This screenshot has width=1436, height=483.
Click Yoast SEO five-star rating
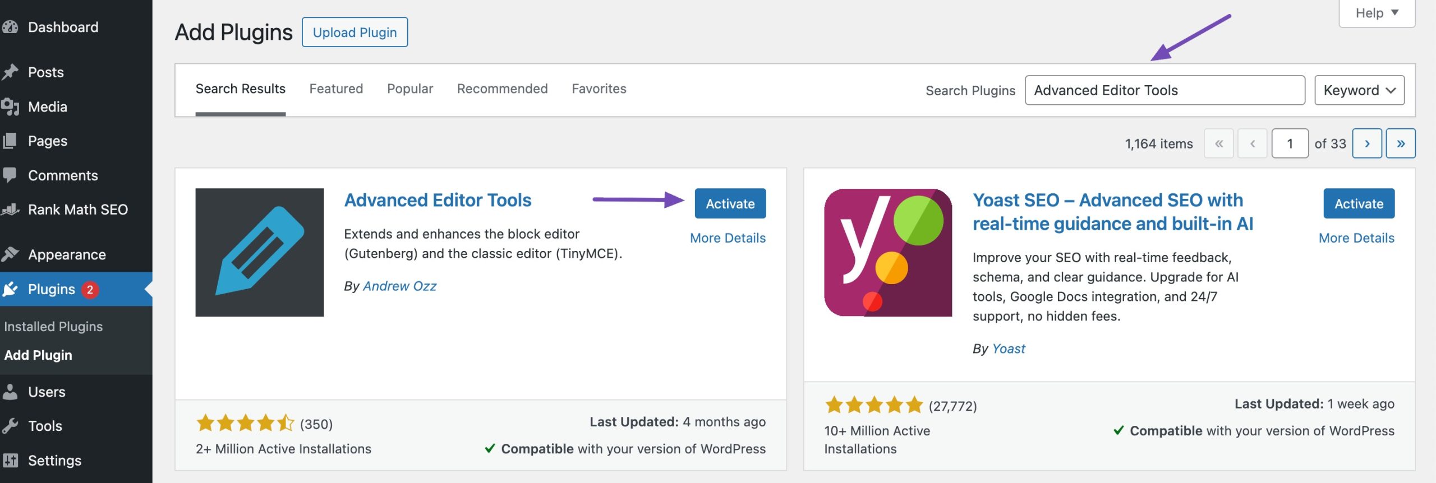point(873,405)
